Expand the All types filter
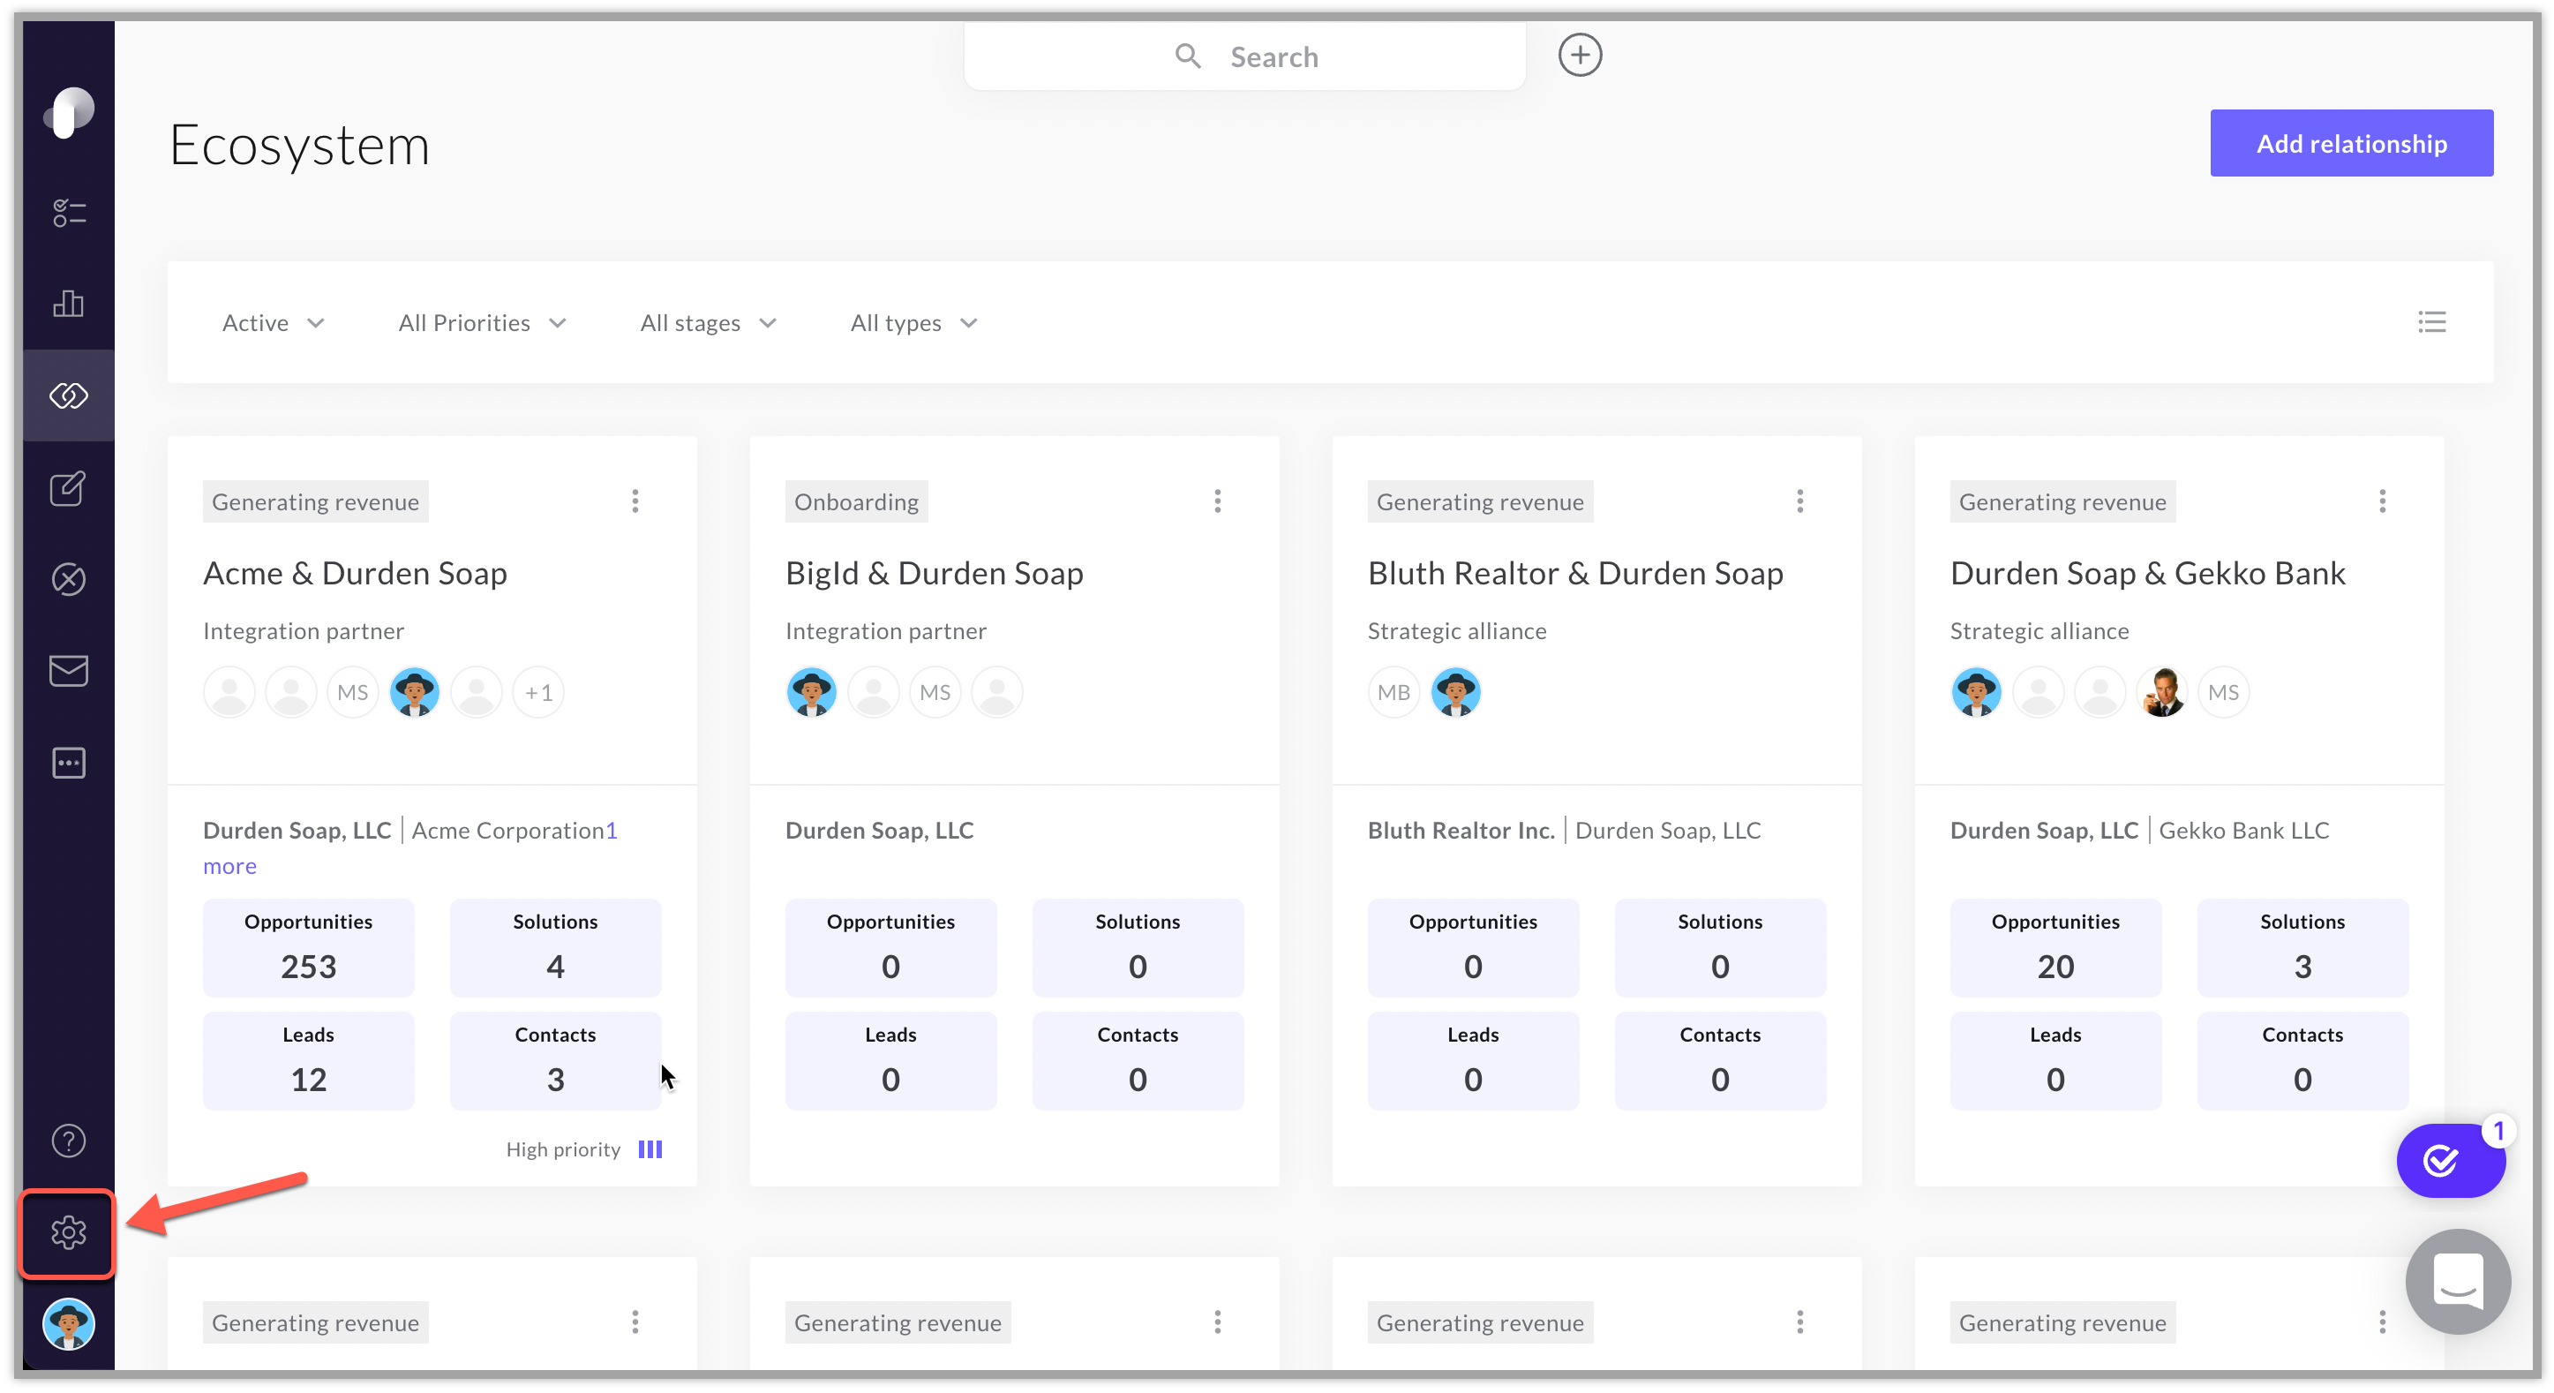 tap(914, 323)
